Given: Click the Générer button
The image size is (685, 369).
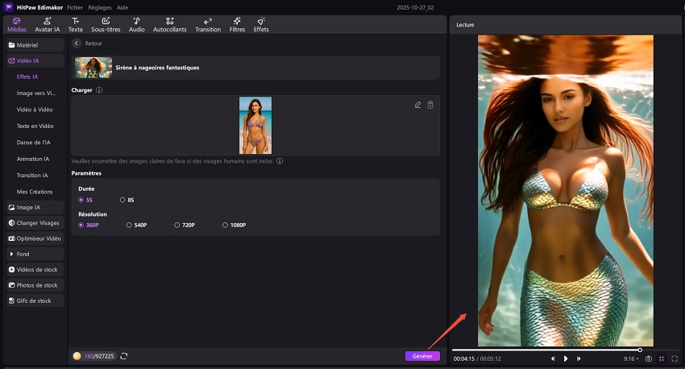Looking at the screenshot, I should pos(422,356).
